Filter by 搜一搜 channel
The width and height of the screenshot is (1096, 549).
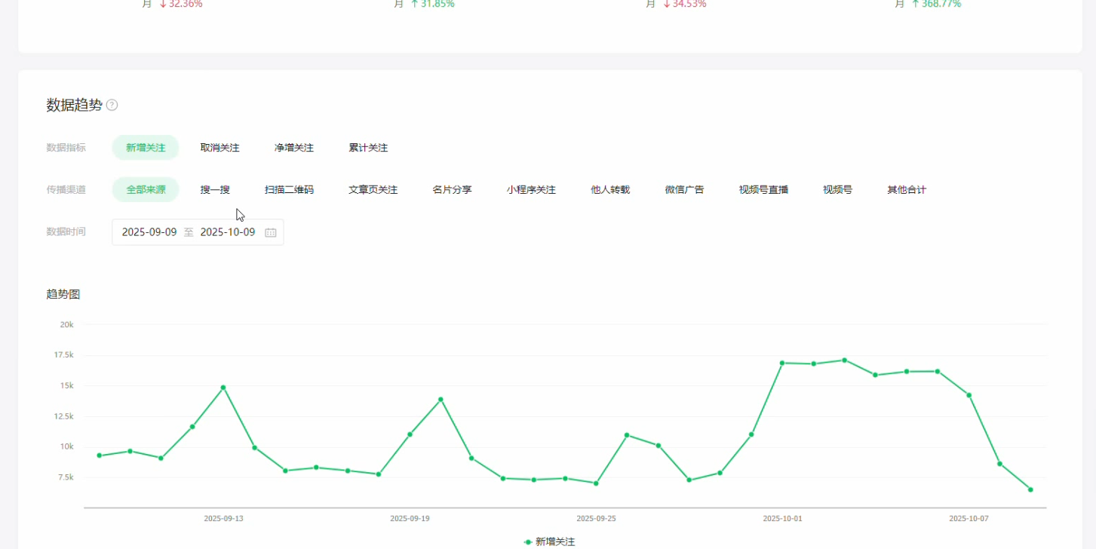[x=215, y=190]
